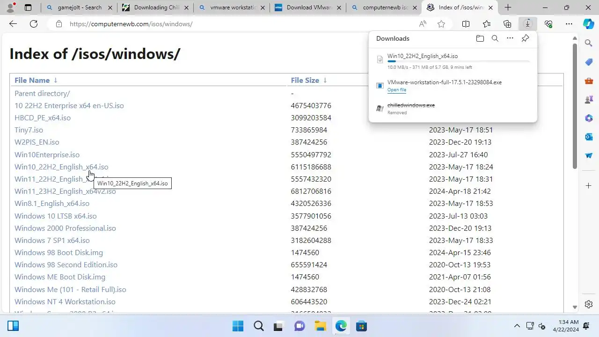
Task: Click scrollbar down arrow
Action: [x=575, y=308]
